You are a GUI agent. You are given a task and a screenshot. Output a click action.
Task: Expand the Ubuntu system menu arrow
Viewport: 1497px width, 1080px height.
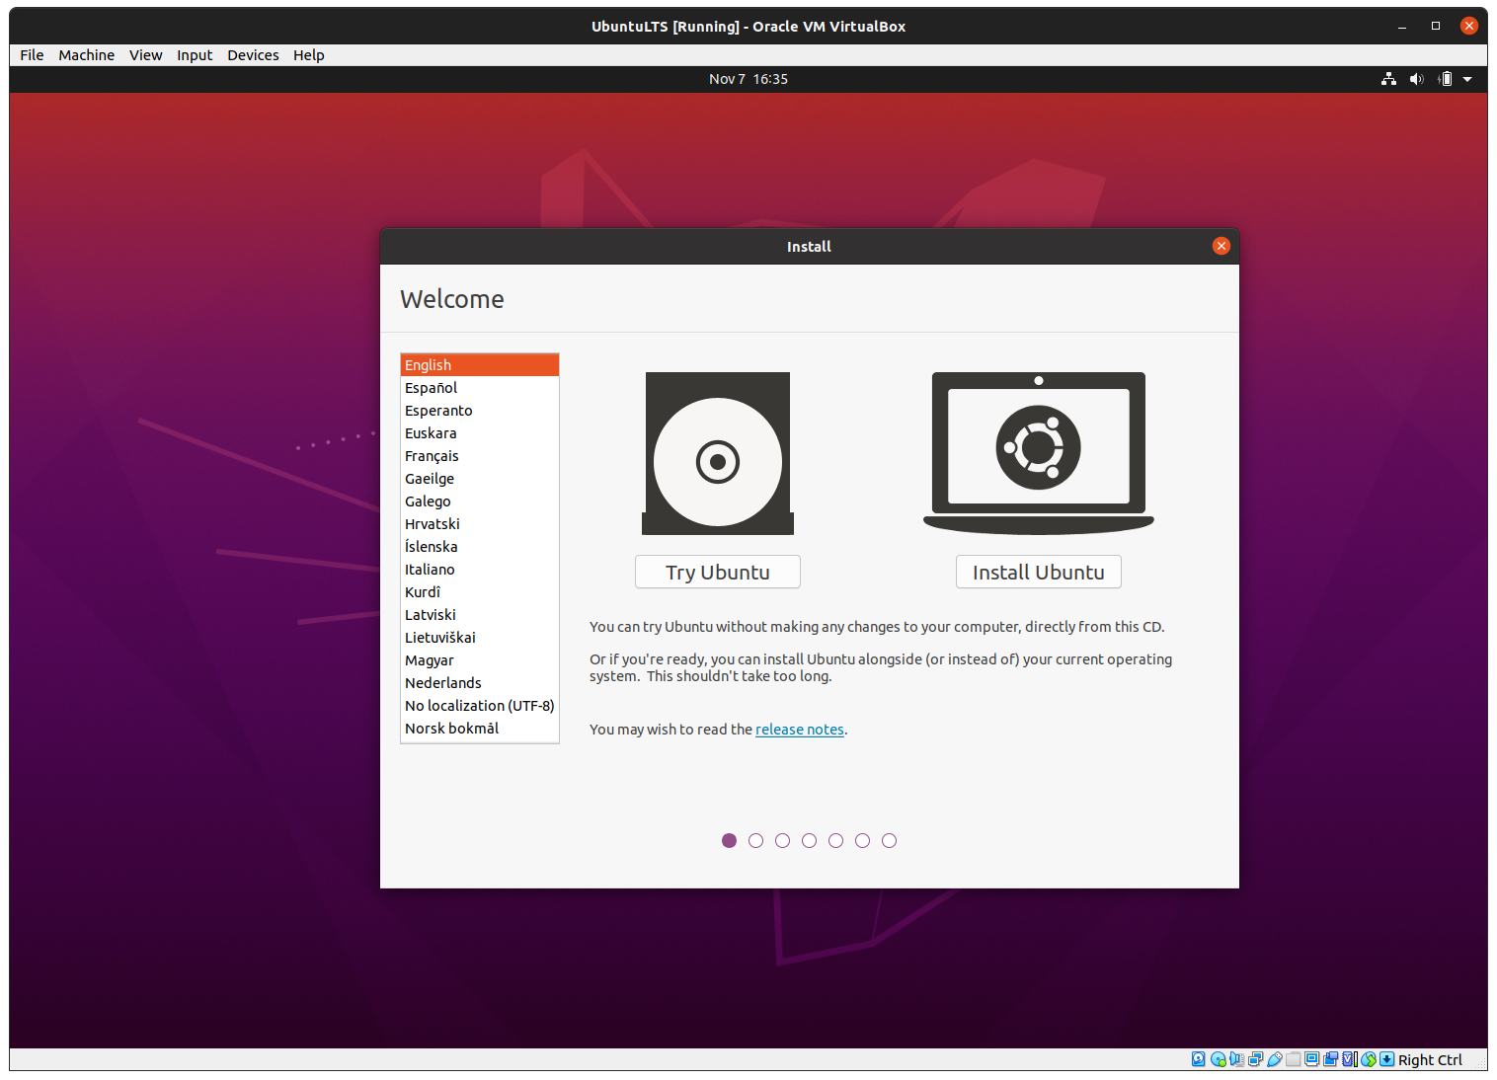click(1467, 79)
